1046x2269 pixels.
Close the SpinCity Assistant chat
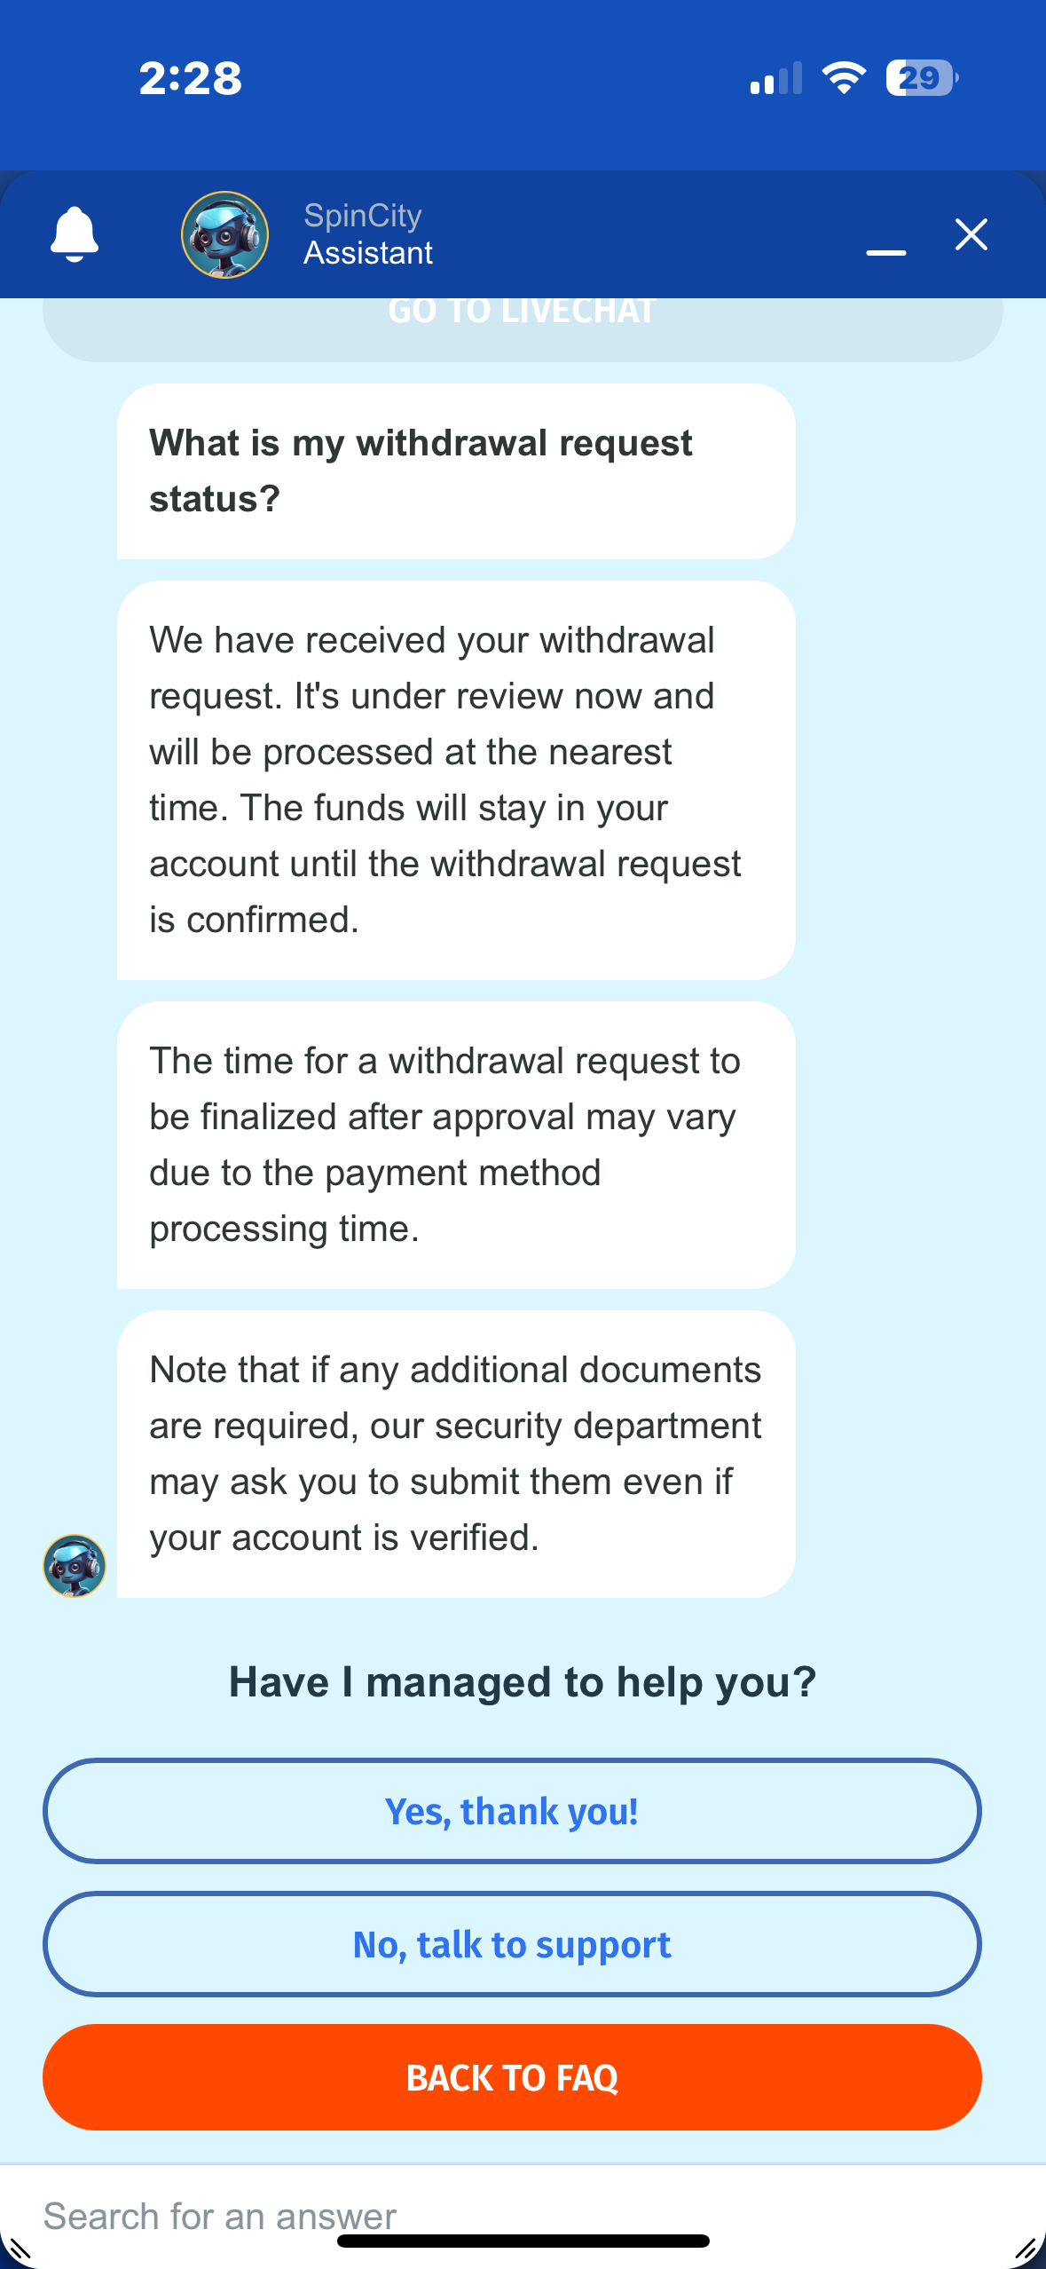(x=971, y=234)
